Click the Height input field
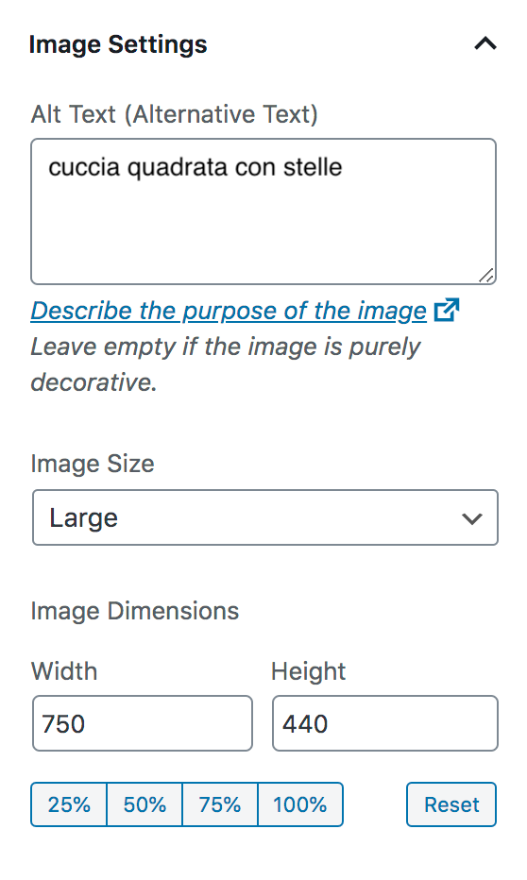This screenshot has height=880, width=527. coord(385,723)
